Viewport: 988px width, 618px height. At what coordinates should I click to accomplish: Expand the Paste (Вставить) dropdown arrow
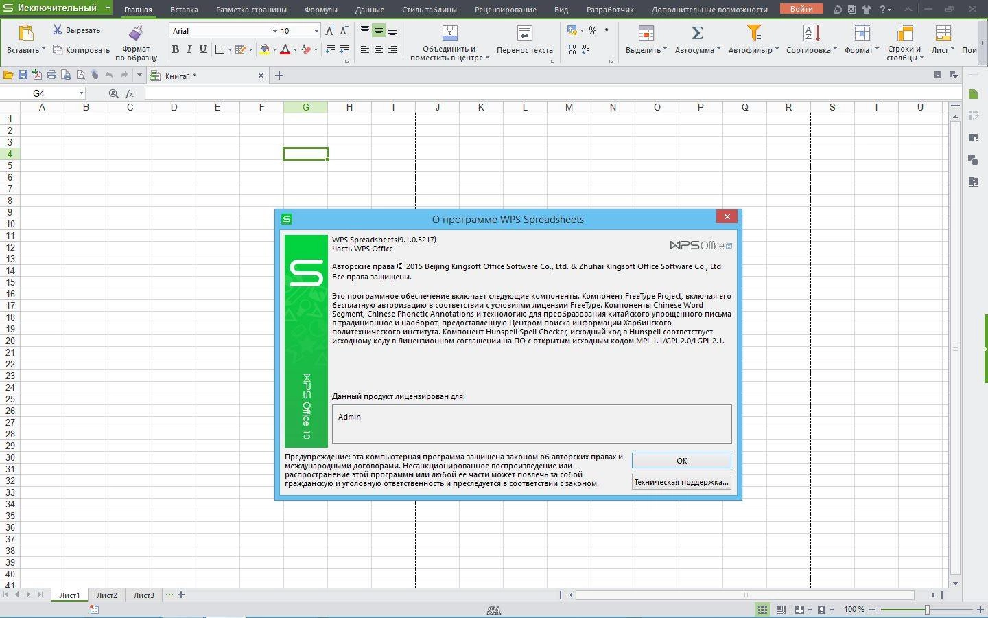click(x=43, y=49)
